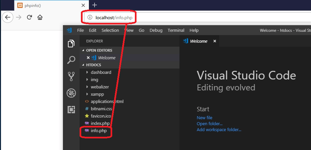Expand the dashboard folder
The image size is (311, 150).
[x=130, y=72]
